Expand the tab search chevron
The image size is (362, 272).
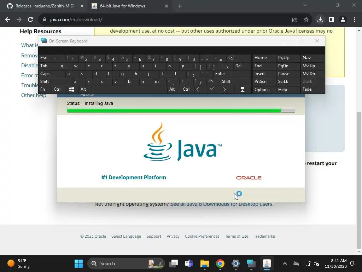pyautogui.click(x=305, y=5)
